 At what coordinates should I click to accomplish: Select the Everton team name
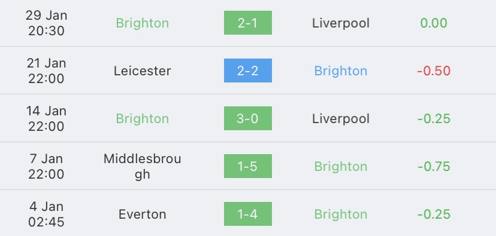coord(143,214)
